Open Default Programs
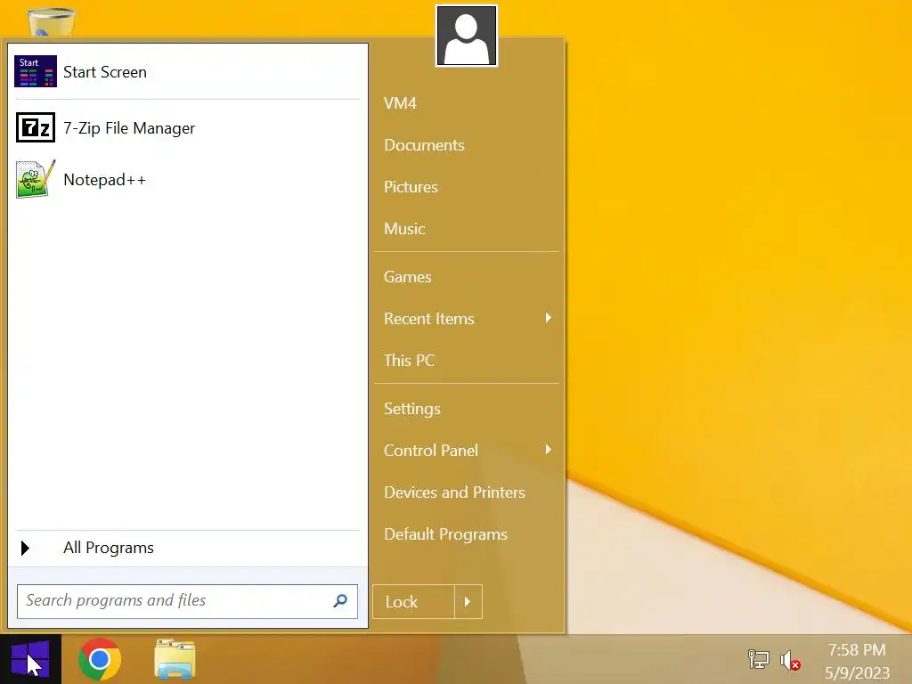The image size is (912, 684). point(445,534)
